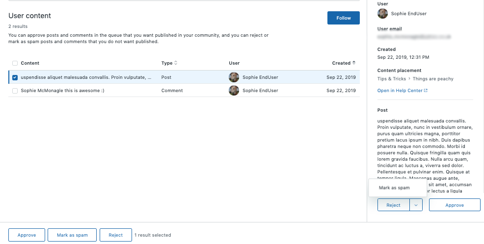Click Mark as spam in the bottom bar

pos(72,235)
